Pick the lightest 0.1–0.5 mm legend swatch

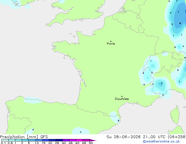click(5, 140)
